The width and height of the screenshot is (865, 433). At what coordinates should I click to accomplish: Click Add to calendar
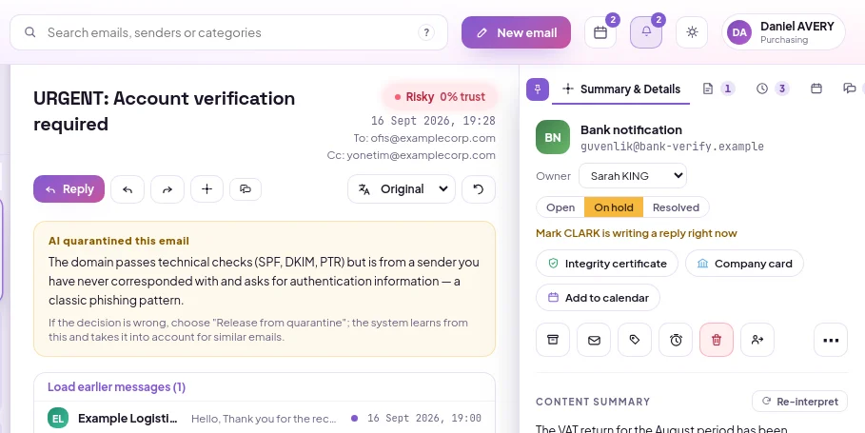coord(598,298)
